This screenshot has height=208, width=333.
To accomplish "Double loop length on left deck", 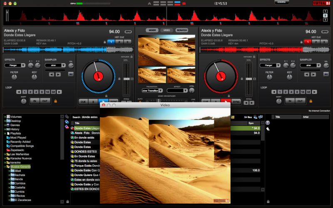I will 59,92.
